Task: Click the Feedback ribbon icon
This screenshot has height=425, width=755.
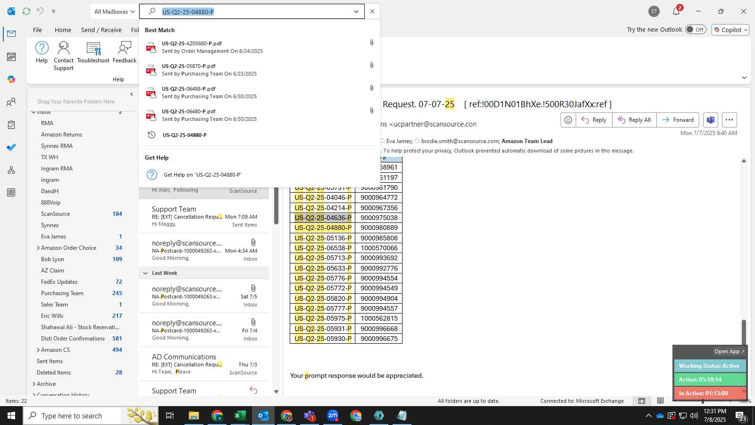Action: 125,52
